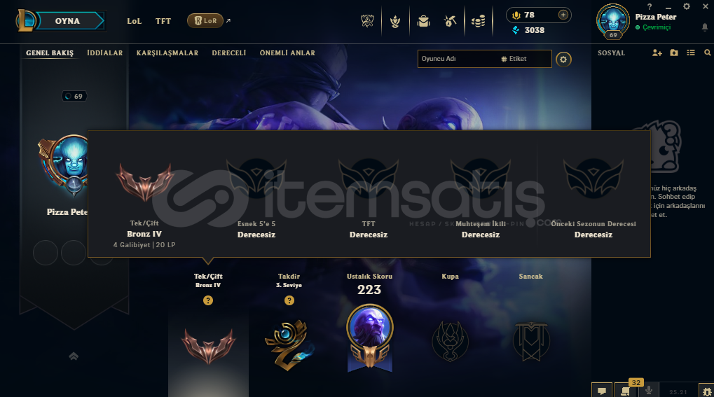Search friends with the magnifier icon
714x397 pixels.
[x=707, y=53]
